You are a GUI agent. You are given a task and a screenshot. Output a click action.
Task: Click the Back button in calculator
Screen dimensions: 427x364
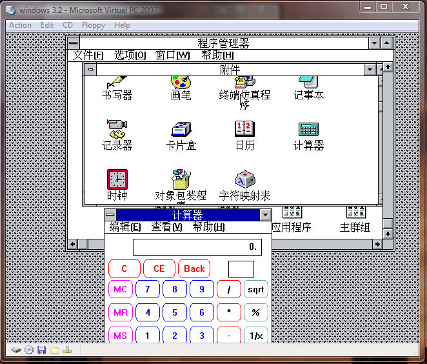(194, 268)
